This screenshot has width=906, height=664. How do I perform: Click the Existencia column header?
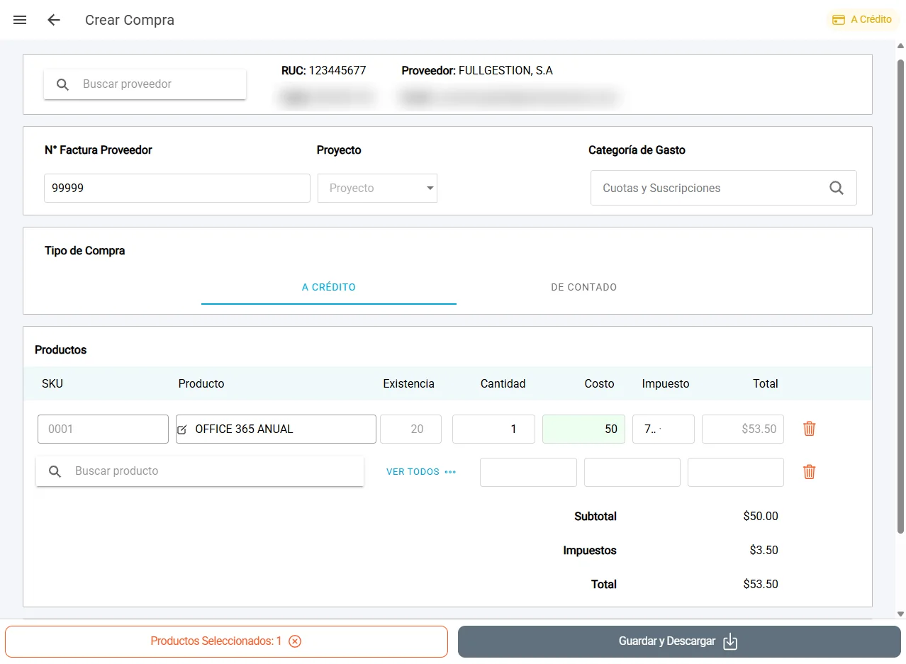[408, 383]
